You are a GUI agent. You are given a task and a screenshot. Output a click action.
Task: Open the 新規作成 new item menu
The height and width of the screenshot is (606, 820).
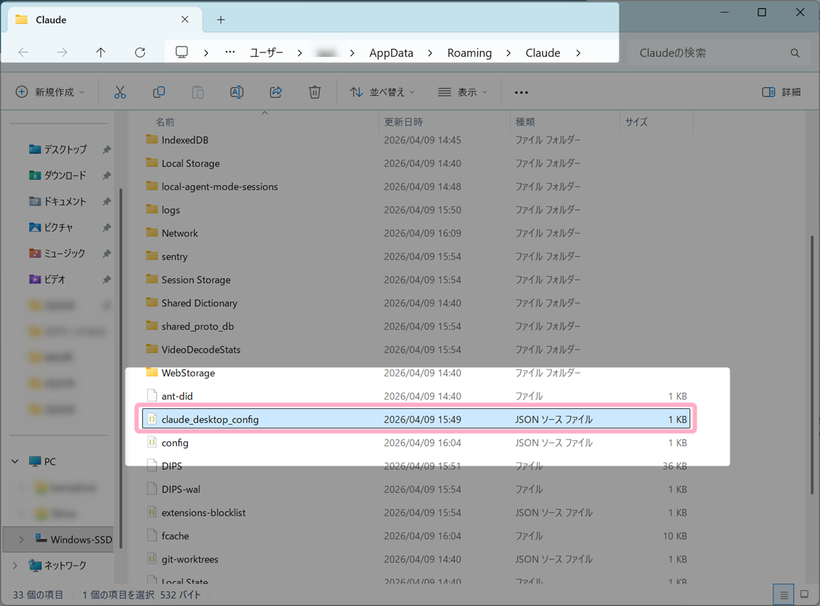[x=51, y=92]
